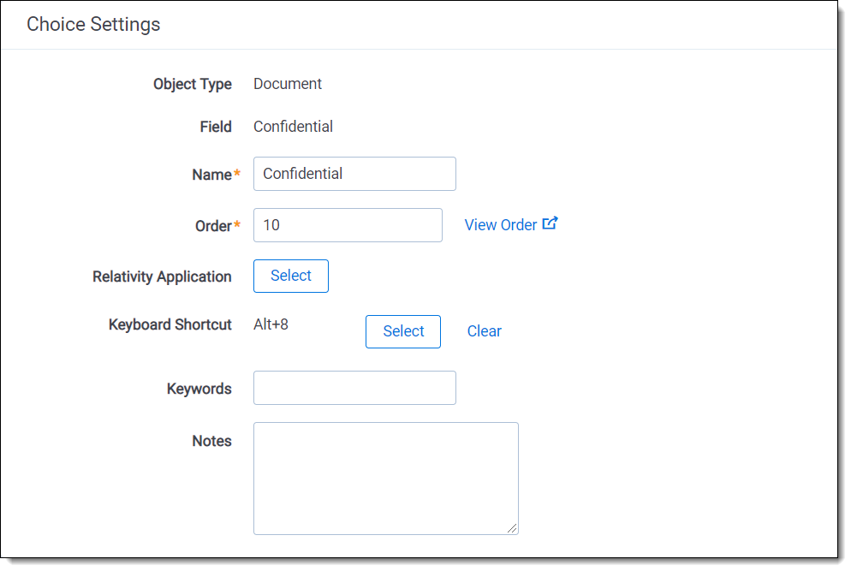Click the Notes label
851x571 pixels.
click(x=211, y=441)
